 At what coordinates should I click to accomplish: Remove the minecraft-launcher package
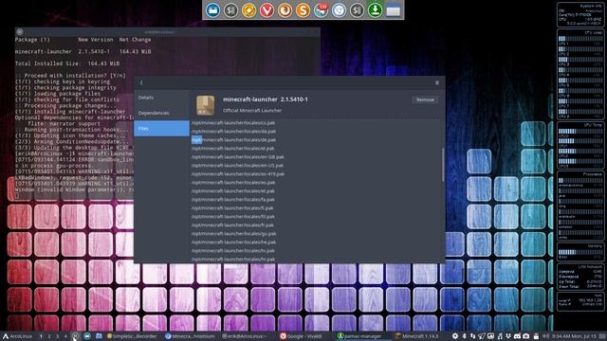click(425, 99)
